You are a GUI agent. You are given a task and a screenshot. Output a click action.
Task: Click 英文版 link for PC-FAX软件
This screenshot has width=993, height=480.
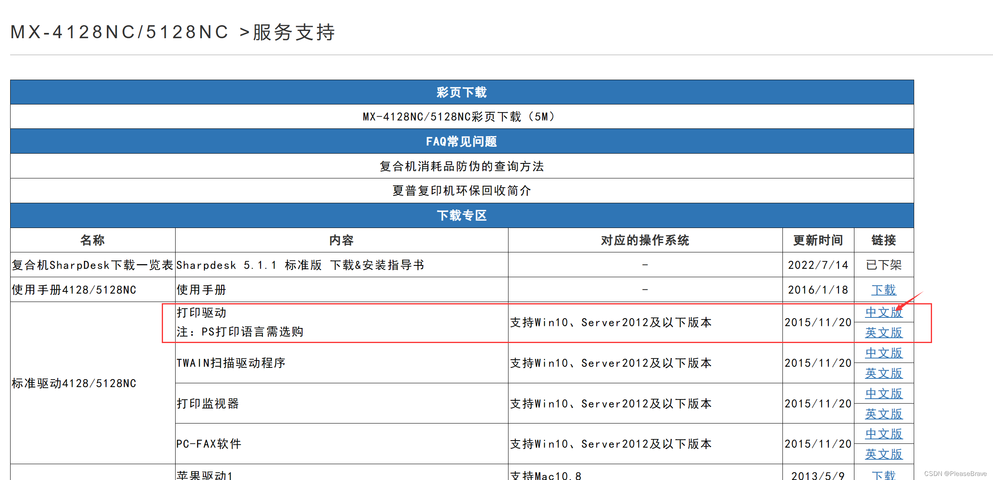click(x=883, y=454)
